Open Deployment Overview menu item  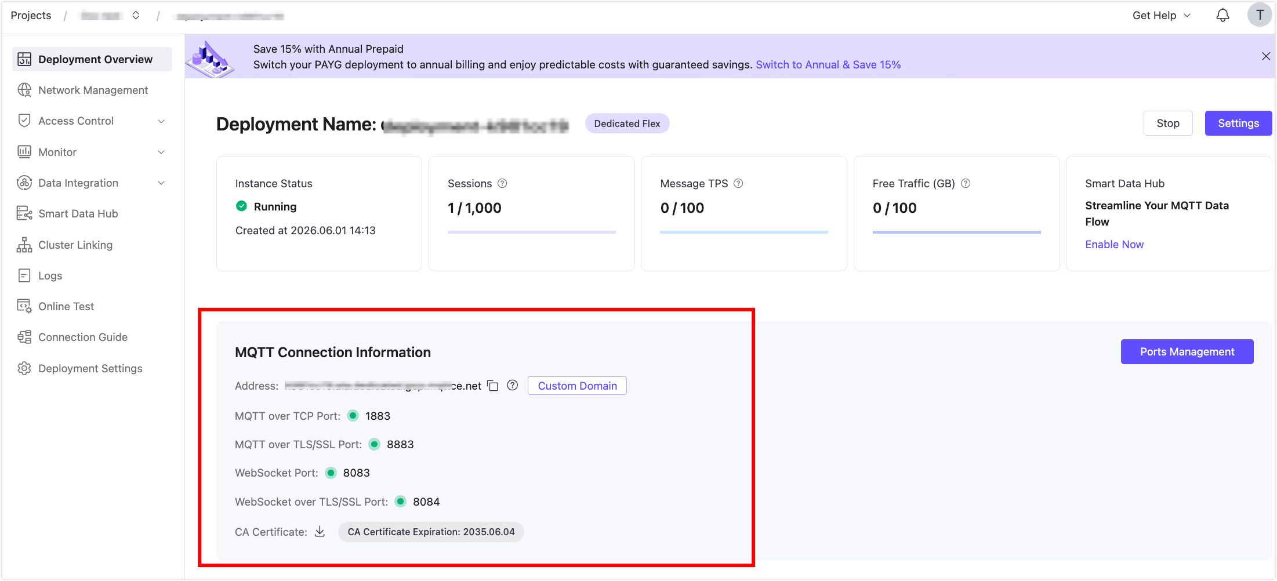92,59
